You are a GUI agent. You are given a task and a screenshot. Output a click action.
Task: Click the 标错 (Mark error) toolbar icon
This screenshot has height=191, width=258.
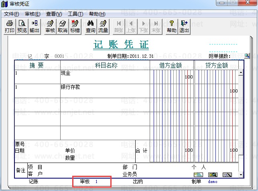tap(75, 26)
